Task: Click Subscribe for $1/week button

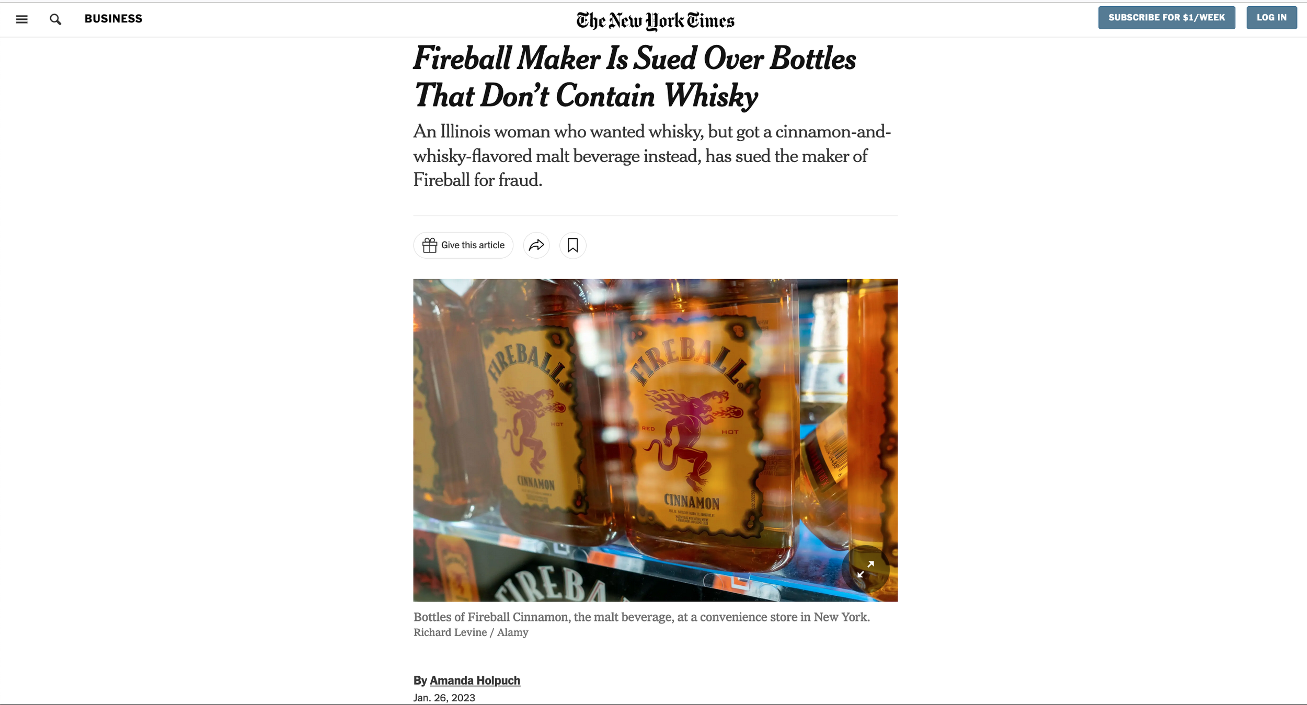Action: pyautogui.click(x=1166, y=18)
